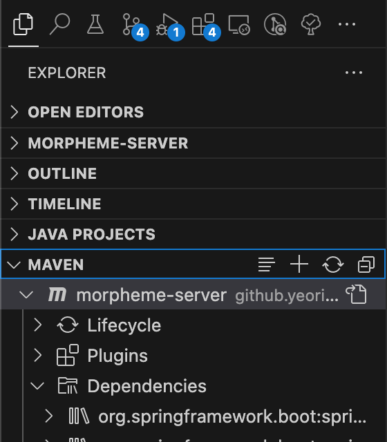Open Remote Explorer icon

pyautogui.click(x=239, y=25)
